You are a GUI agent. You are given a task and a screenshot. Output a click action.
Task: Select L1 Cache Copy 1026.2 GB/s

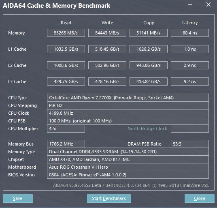[x=149, y=49]
